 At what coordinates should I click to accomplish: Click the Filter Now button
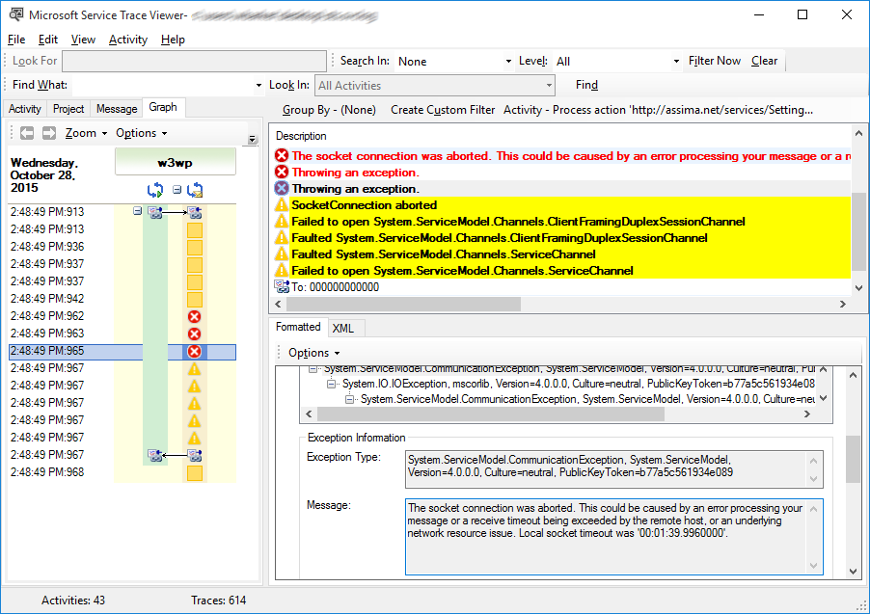pos(714,61)
